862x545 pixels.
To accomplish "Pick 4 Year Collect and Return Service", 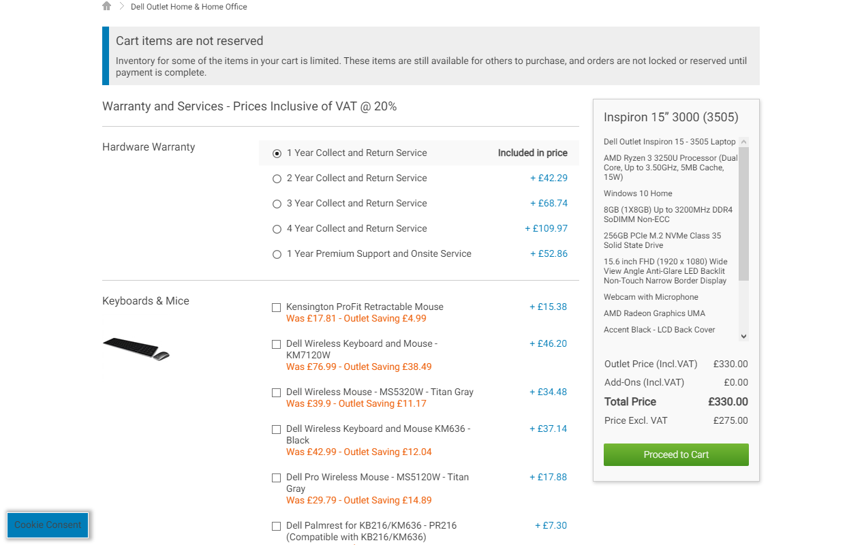I will click(277, 229).
